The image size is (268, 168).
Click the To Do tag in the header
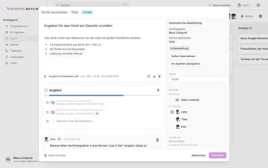(75, 12)
